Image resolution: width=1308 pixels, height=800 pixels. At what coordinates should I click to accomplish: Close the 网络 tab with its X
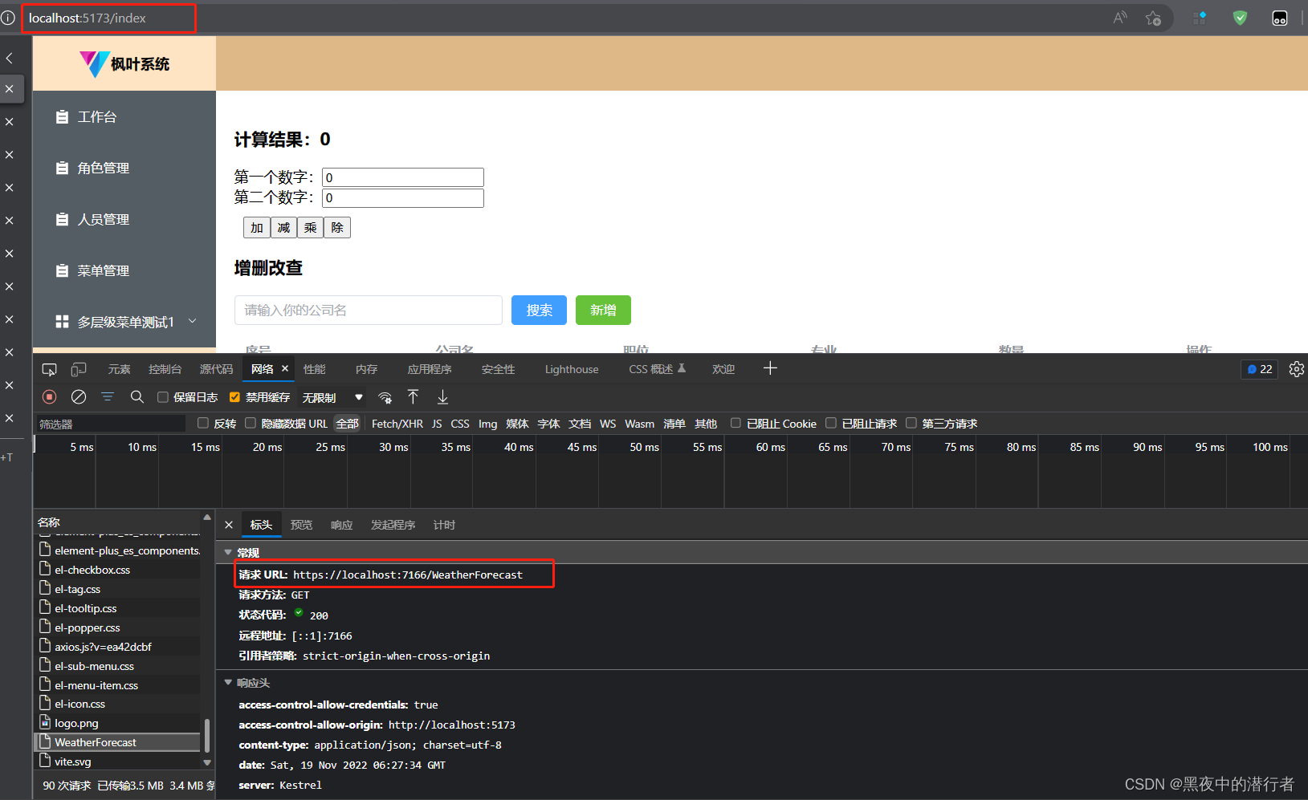(x=285, y=369)
